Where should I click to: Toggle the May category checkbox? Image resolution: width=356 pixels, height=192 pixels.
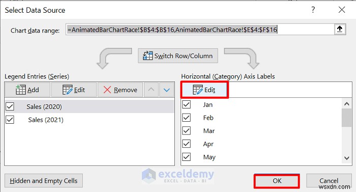pos(187,157)
